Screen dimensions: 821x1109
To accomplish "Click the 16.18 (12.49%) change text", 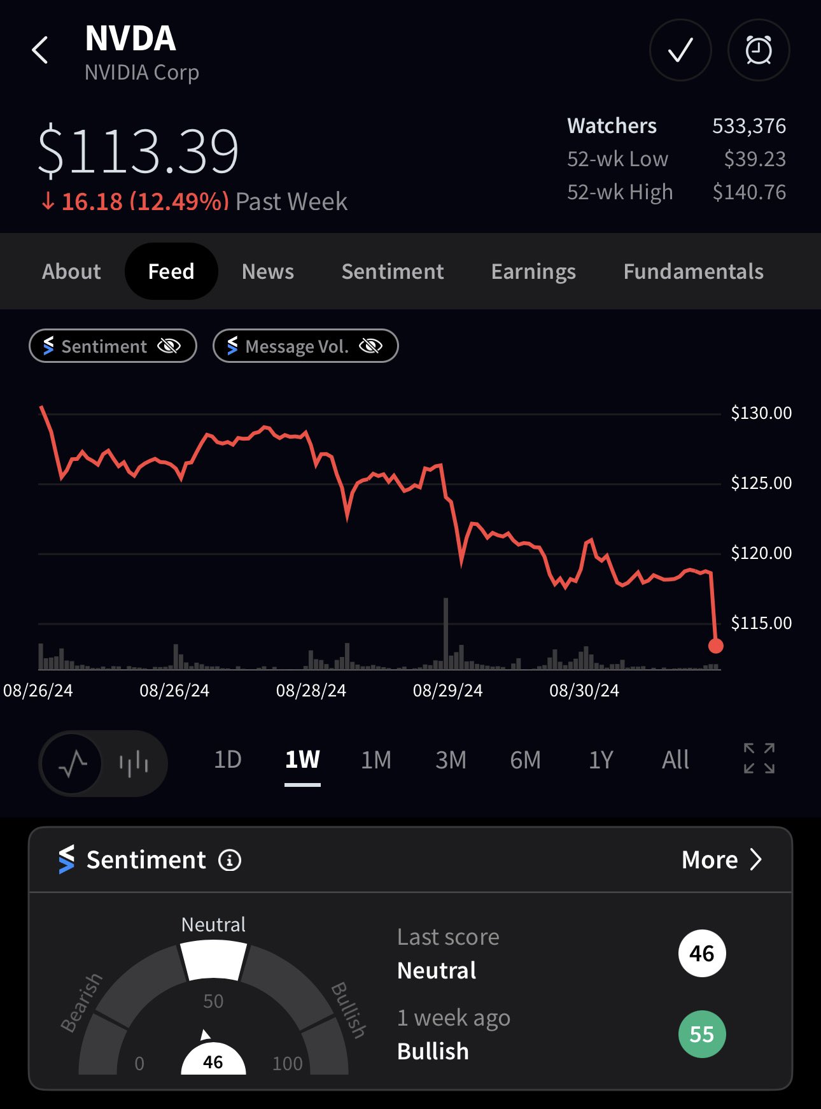I will pyautogui.click(x=145, y=202).
